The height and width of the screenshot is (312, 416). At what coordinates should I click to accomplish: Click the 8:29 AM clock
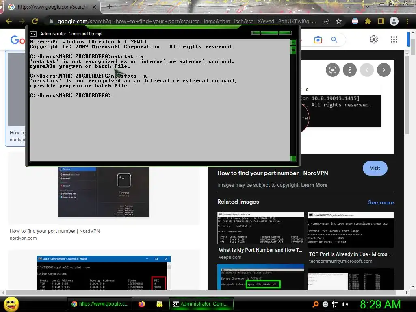pos(380,304)
